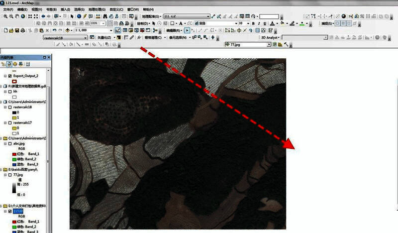The image size is (398, 233).
Task: Click the Full Extent globe icon
Action: [23, 16]
